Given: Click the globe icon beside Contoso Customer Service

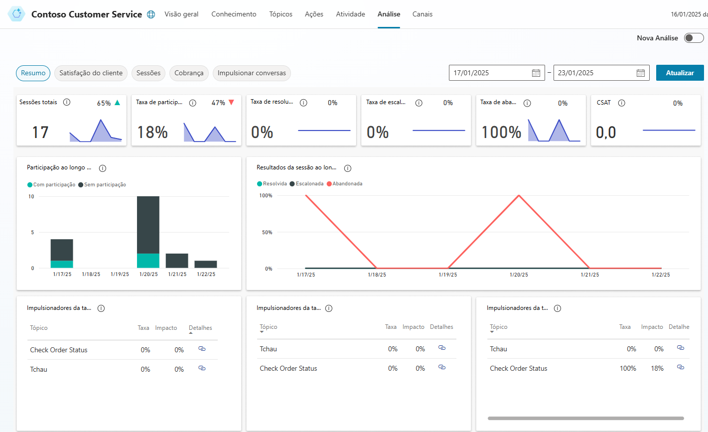Looking at the screenshot, I should (x=151, y=14).
